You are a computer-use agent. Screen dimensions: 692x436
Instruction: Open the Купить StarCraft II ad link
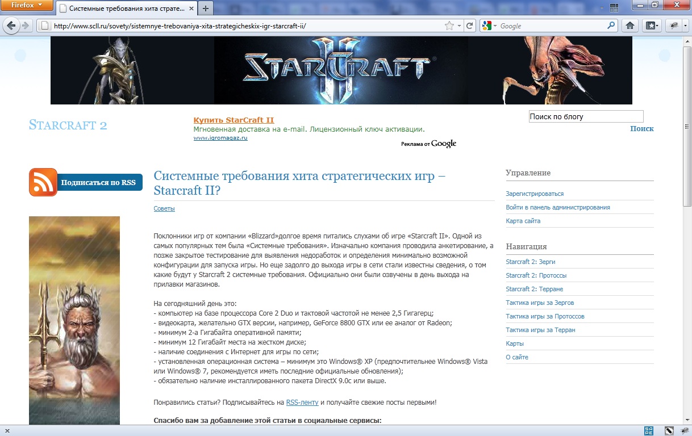click(x=234, y=120)
